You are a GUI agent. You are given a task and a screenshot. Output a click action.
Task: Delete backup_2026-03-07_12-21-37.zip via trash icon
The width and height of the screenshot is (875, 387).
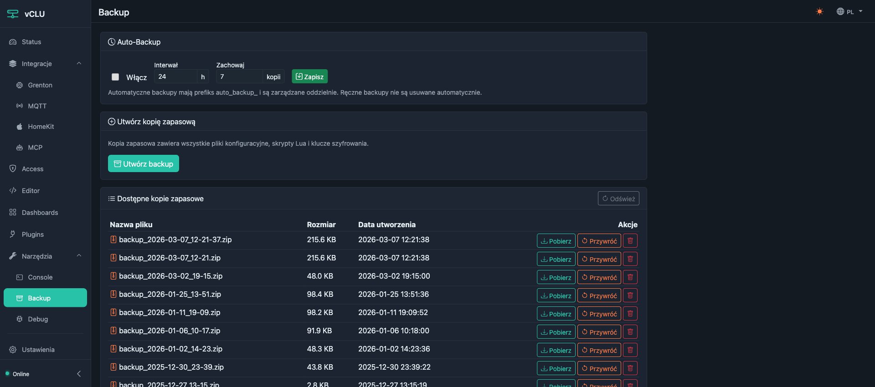click(630, 241)
